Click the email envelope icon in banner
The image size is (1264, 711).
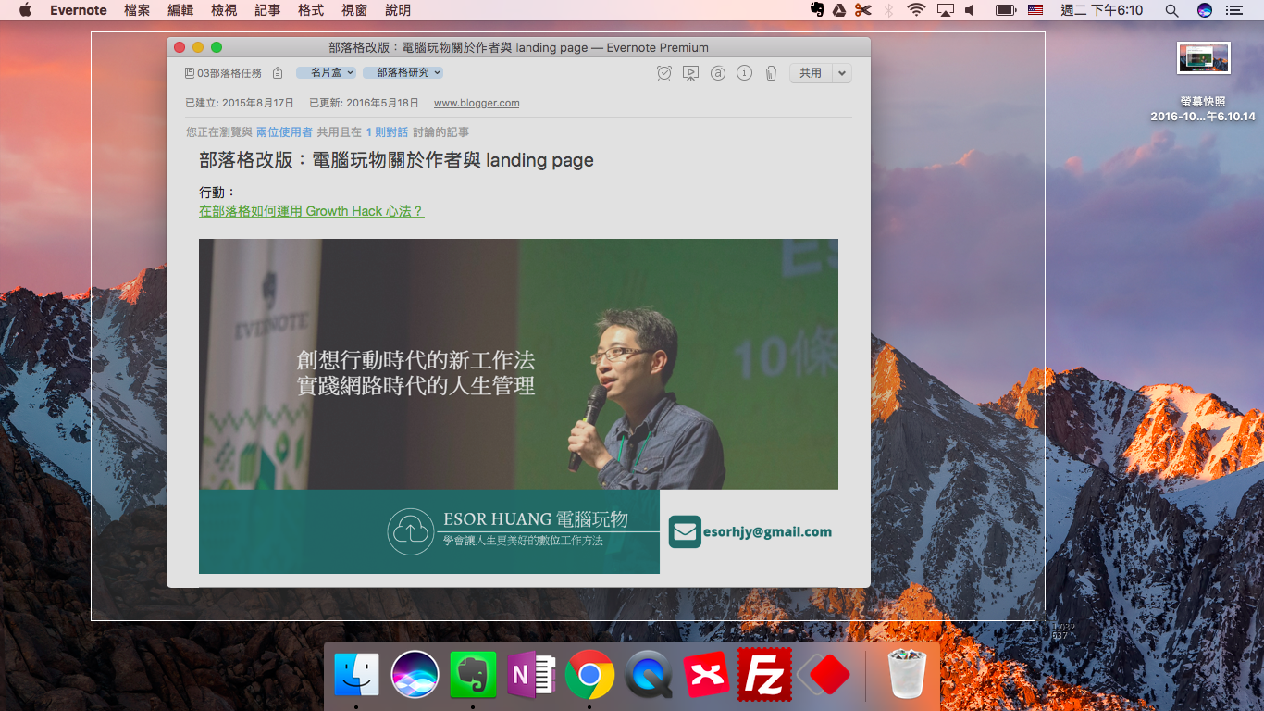(x=685, y=532)
